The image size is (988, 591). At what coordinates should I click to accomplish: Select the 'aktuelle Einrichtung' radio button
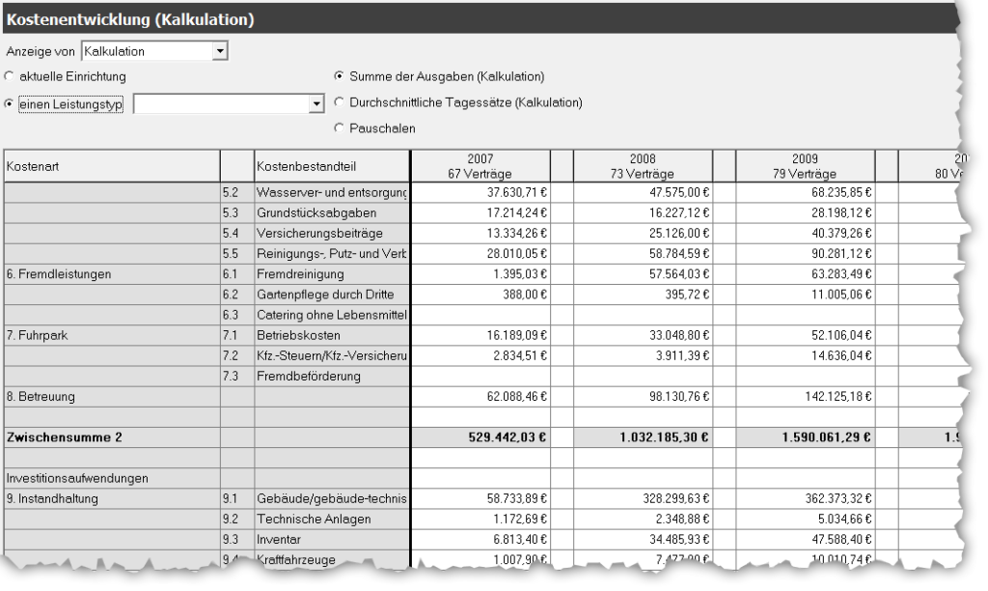(x=11, y=76)
